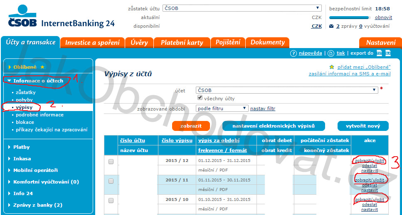The image size is (402, 215).
Task: Sort by výpis za období header
Action: point(219,140)
